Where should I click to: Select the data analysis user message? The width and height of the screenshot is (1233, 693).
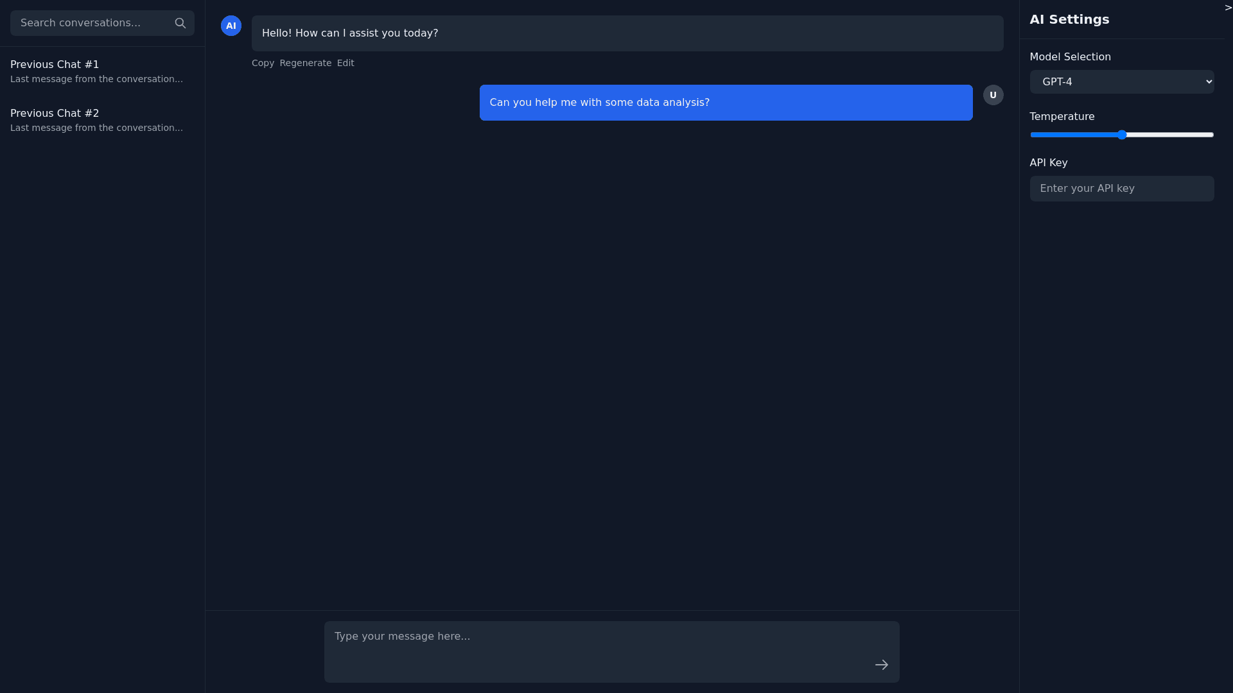pos(726,103)
